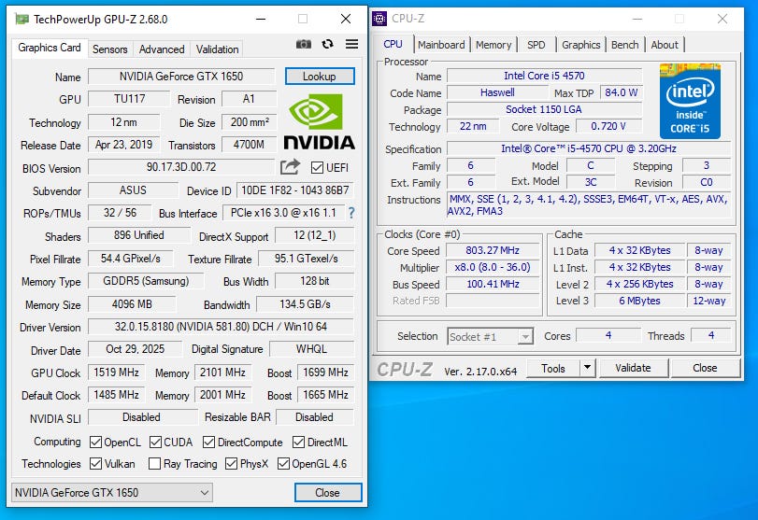Toggle the Vulkan checkbox
This screenshot has height=520, width=758.
click(x=95, y=463)
